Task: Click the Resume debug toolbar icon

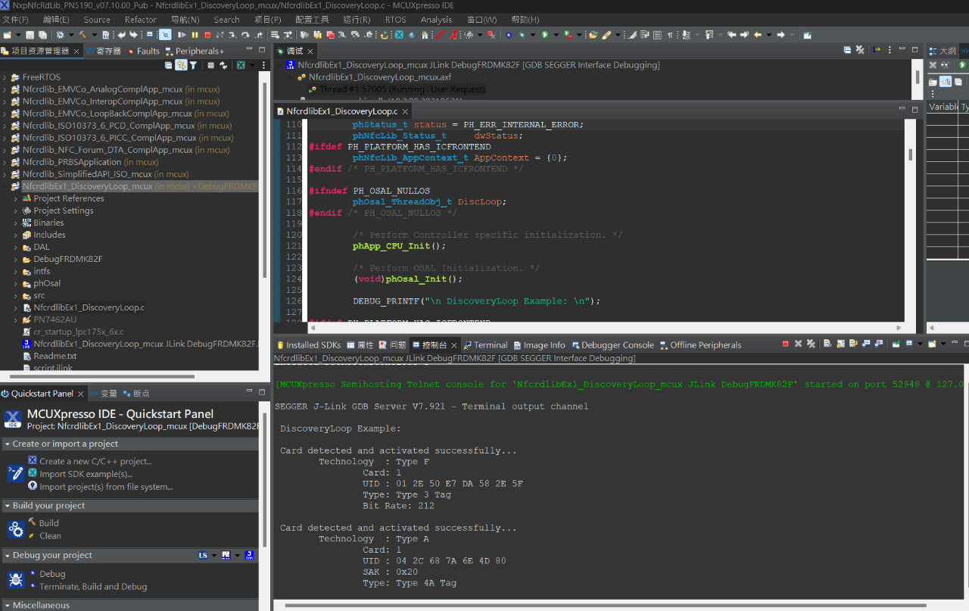Action: 182,35
